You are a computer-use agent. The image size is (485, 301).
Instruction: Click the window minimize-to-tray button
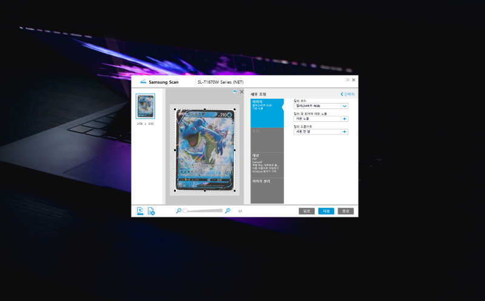pyautogui.click(x=347, y=80)
